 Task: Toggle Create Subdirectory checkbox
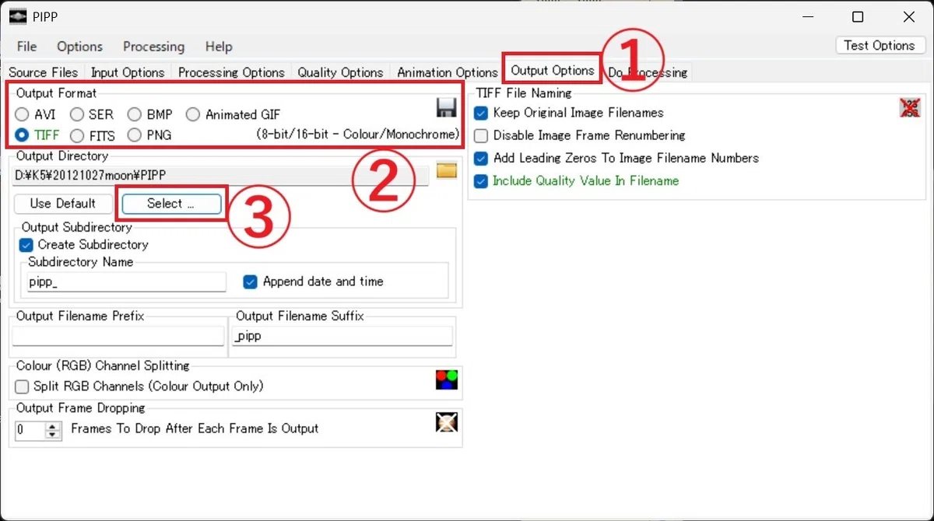click(26, 244)
